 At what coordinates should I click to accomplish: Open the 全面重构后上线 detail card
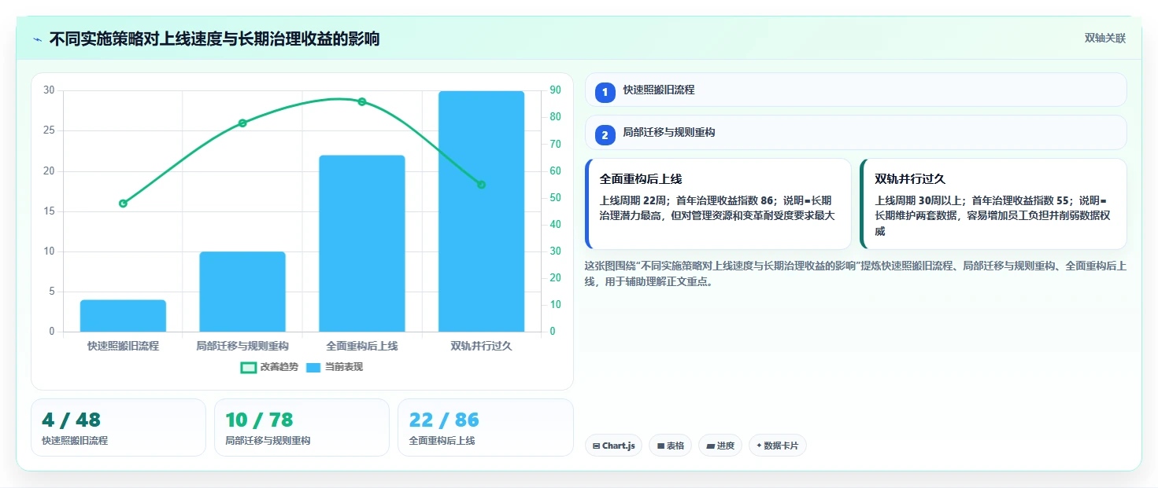[718, 204]
